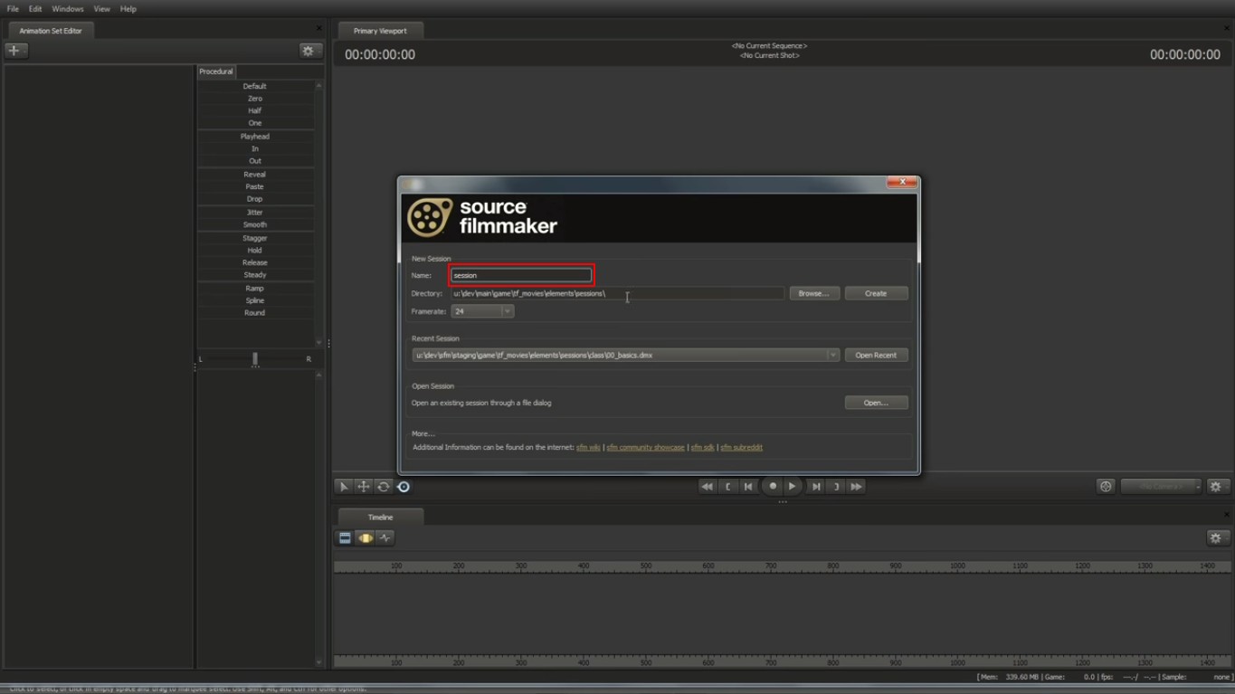Open the camera selector near the viewport gear
Image resolution: width=1235 pixels, height=694 pixels.
(1161, 486)
